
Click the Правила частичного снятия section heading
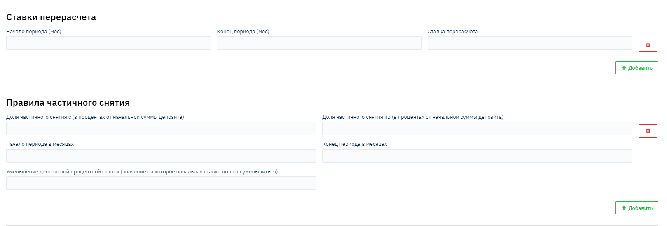[x=68, y=103]
